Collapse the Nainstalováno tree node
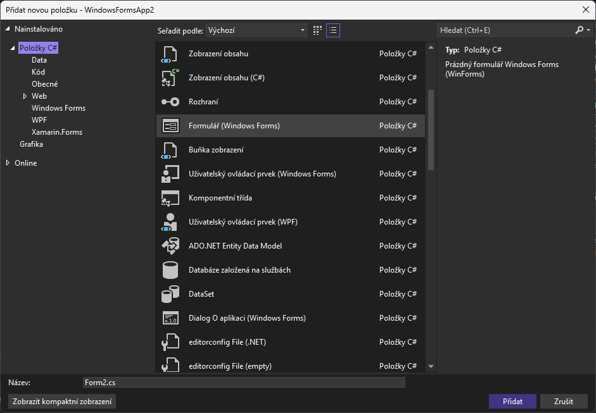 (x=8, y=29)
